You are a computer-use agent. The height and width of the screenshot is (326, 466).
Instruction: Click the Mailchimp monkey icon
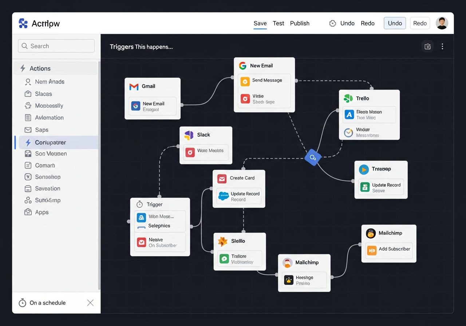(x=371, y=233)
